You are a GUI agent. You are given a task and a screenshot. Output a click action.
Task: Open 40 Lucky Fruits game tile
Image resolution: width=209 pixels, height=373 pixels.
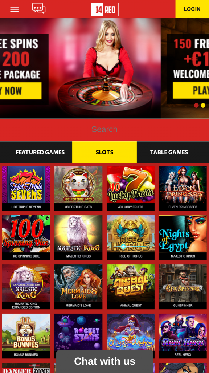coord(131,188)
